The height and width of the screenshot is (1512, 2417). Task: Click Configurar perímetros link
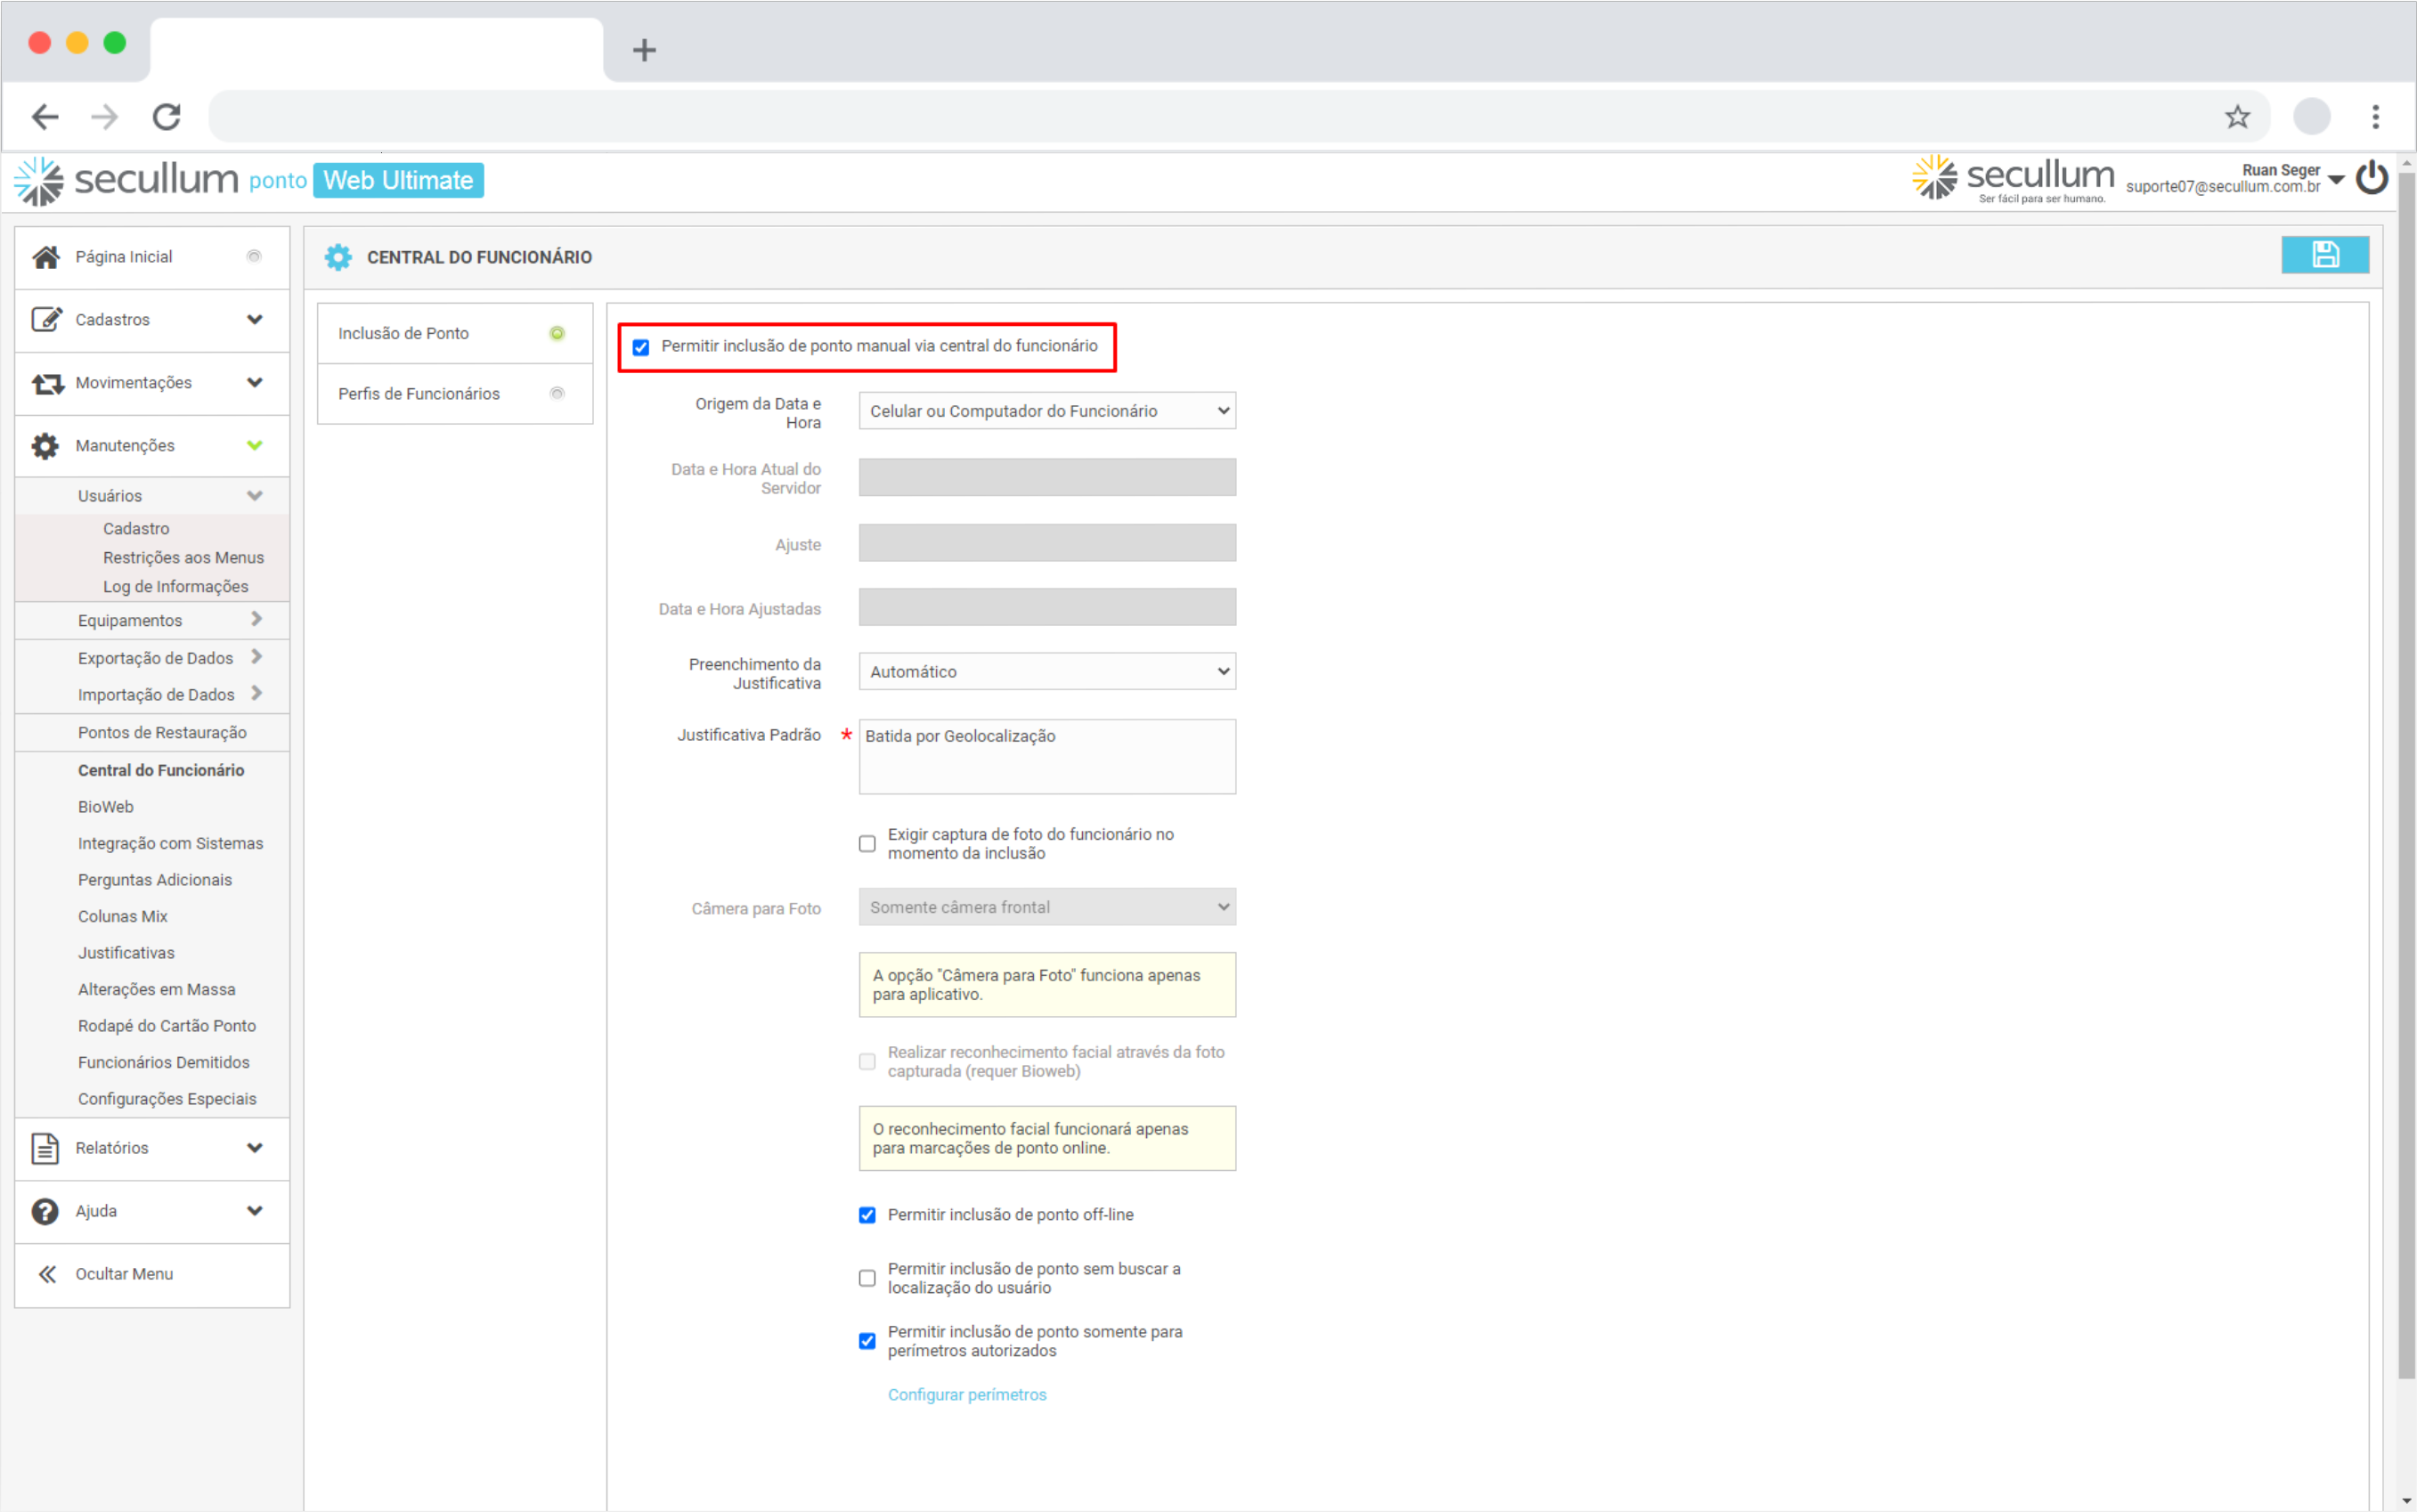[966, 1394]
